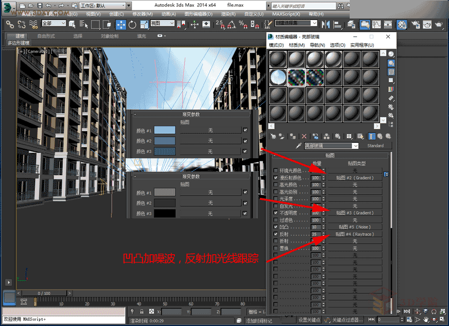Activate the Select and Scale tool

[144, 25]
